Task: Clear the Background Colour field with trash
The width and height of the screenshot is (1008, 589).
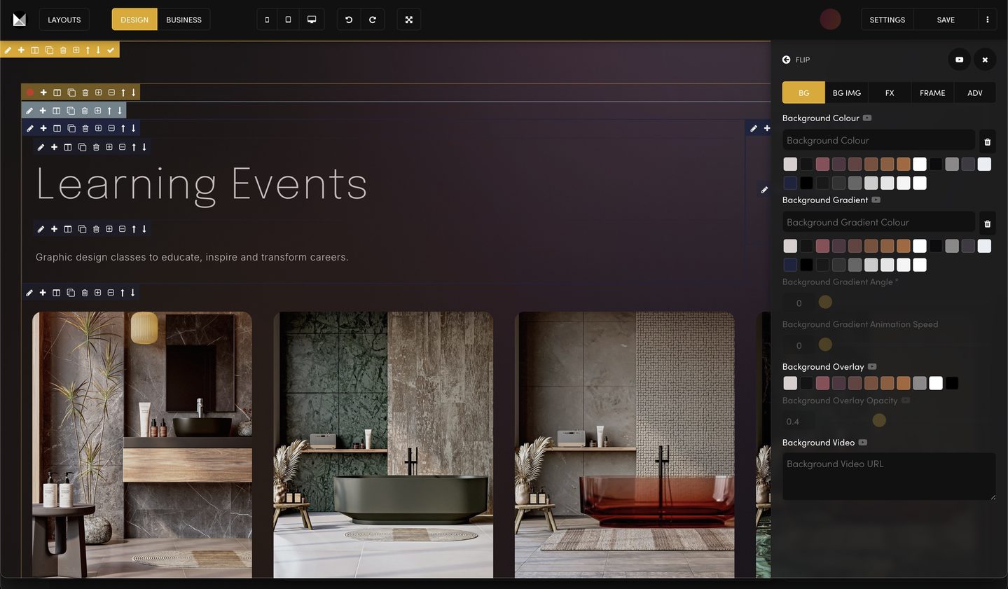Action: coord(987,142)
